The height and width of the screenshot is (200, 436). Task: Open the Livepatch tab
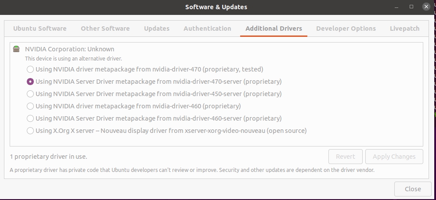point(404,29)
